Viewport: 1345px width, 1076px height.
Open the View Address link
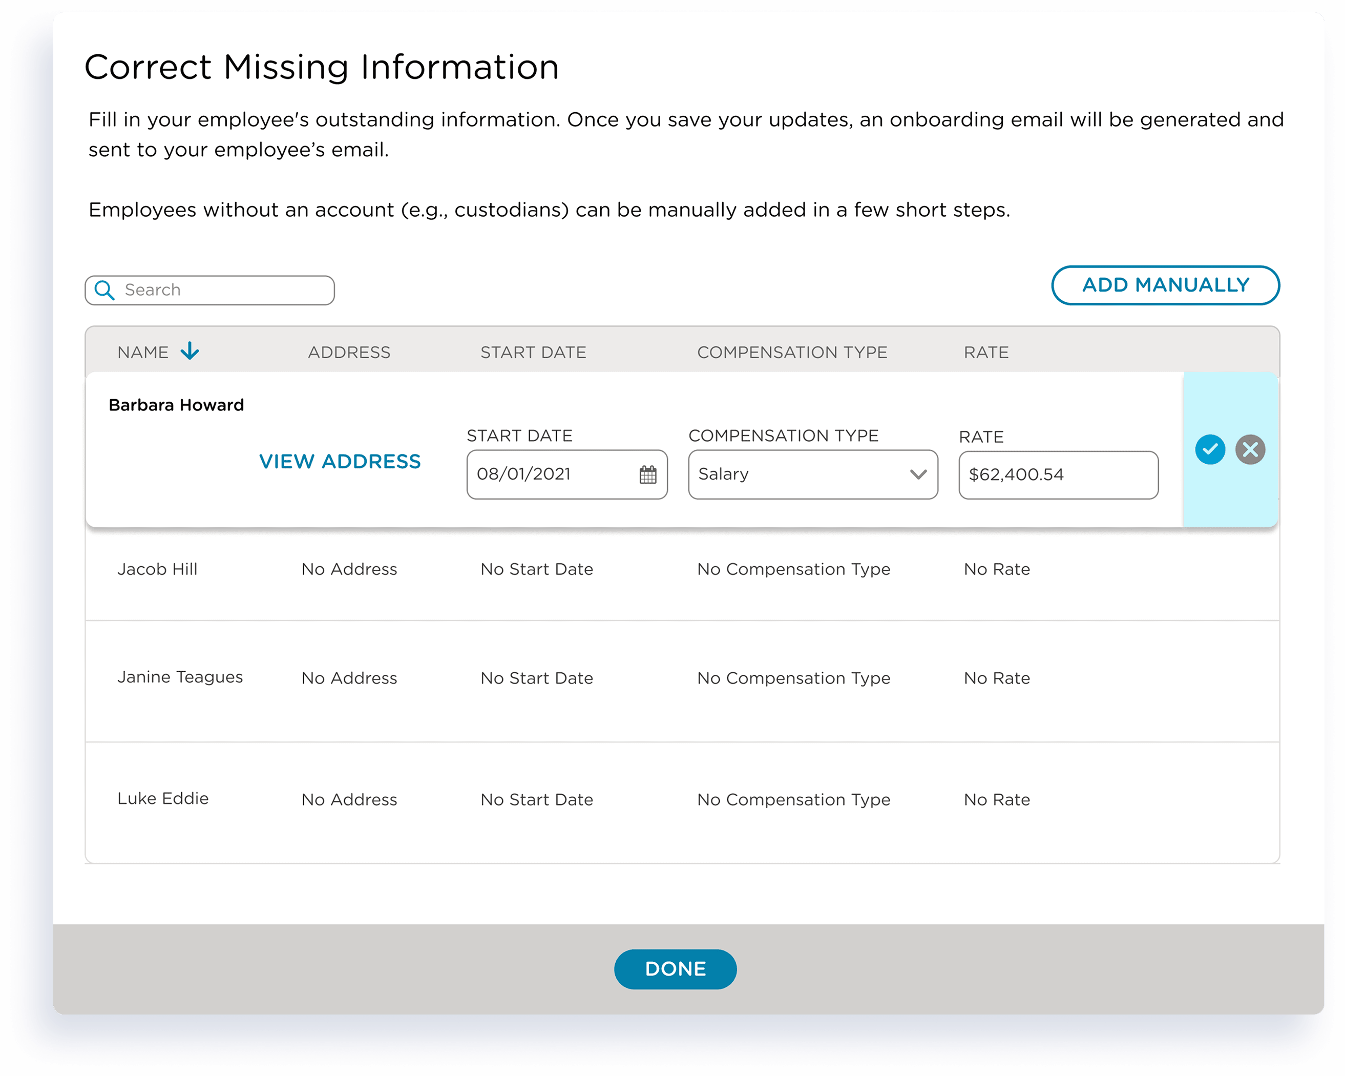[340, 461]
